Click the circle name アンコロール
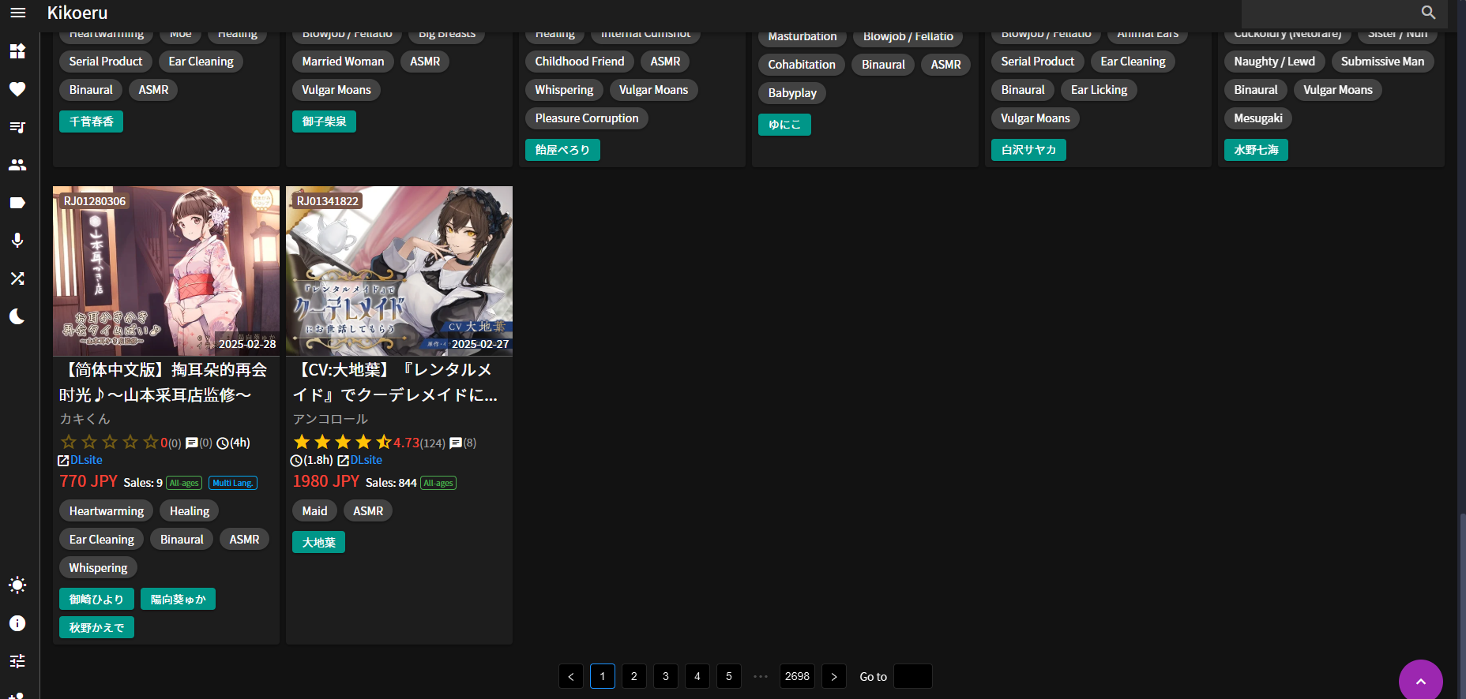Viewport: 1466px width, 699px height. click(x=330, y=419)
